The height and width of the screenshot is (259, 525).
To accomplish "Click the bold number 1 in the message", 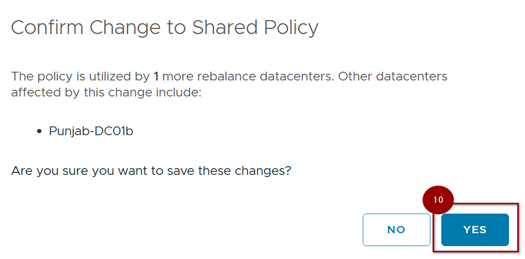I will (x=156, y=77).
